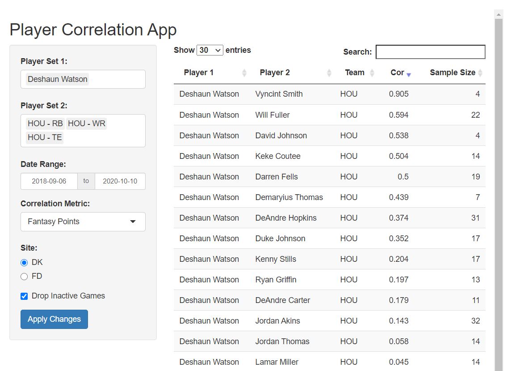Sort table by Player 2 column arrows
The height and width of the screenshot is (371, 507).
(329, 73)
